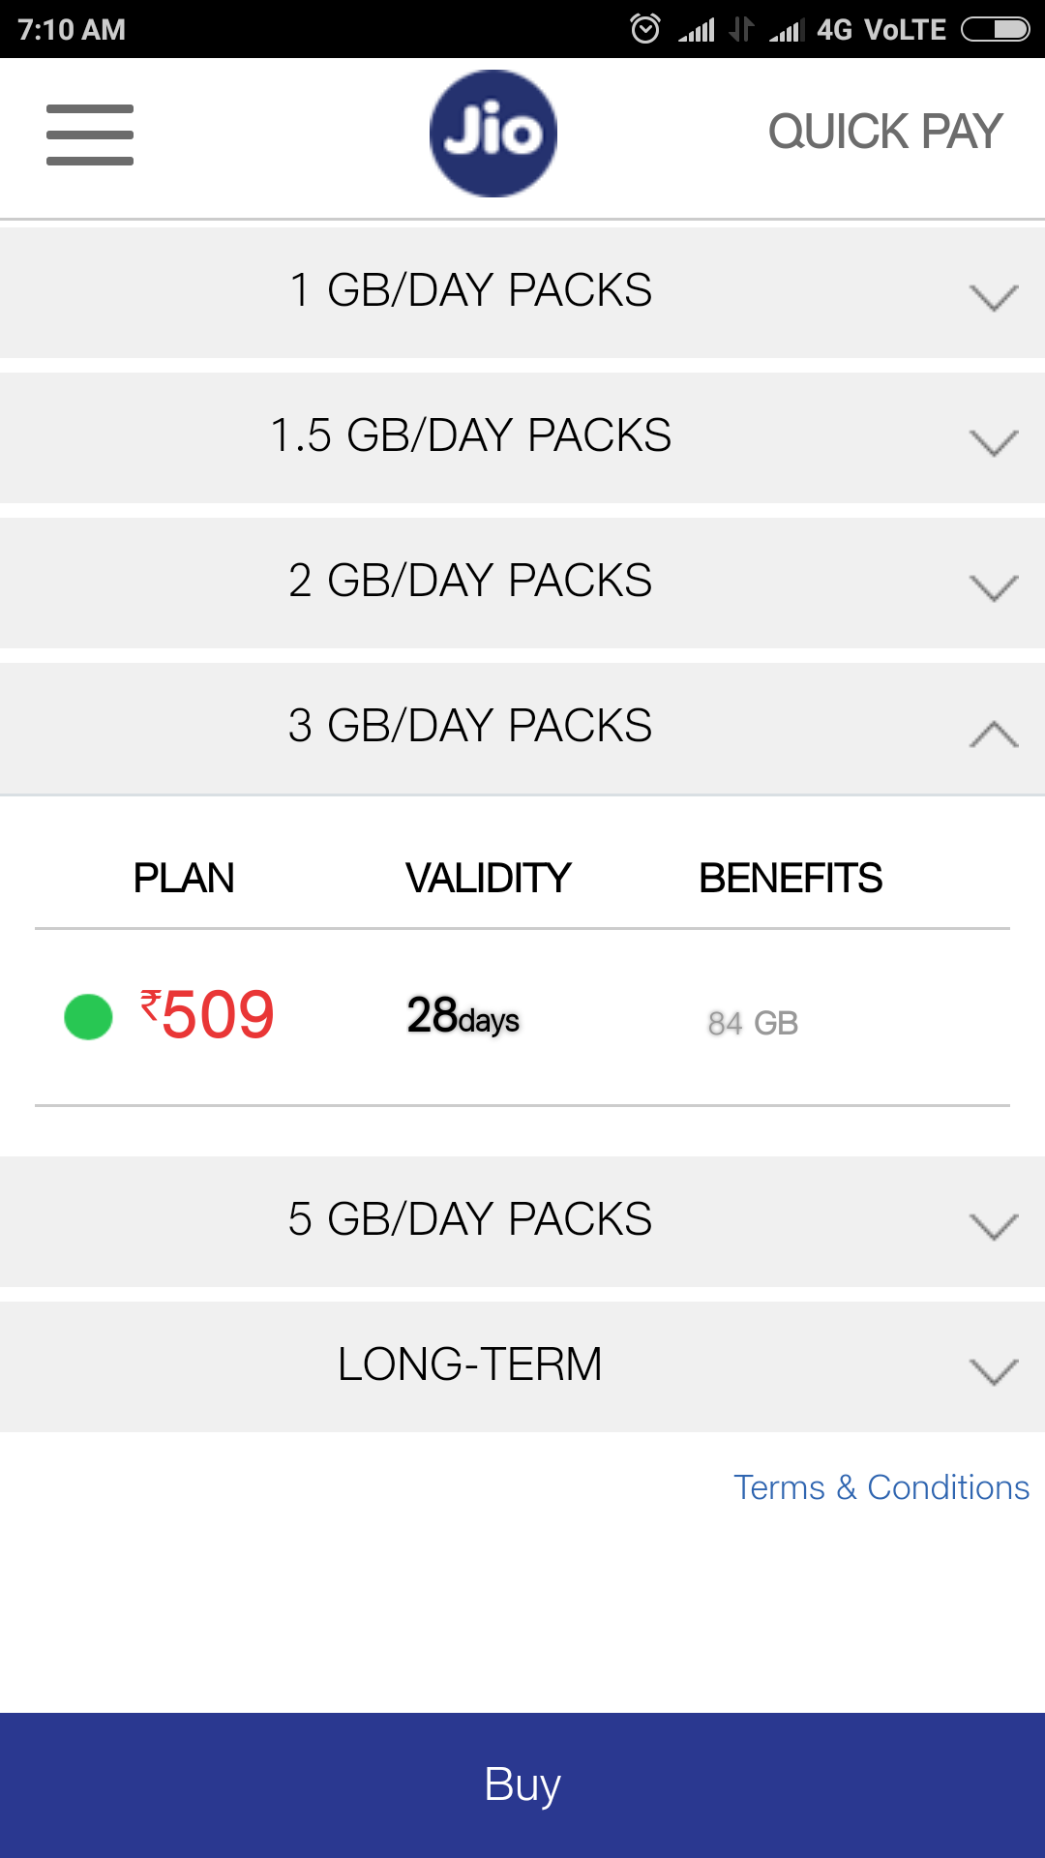The height and width of the screenshot is (1858, 1045).
Task: Tap the 4G VoLTE indicator
Action: coord(881,30)
